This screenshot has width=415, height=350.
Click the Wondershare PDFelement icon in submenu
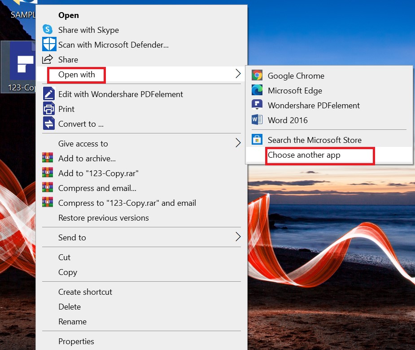point(257,105)
